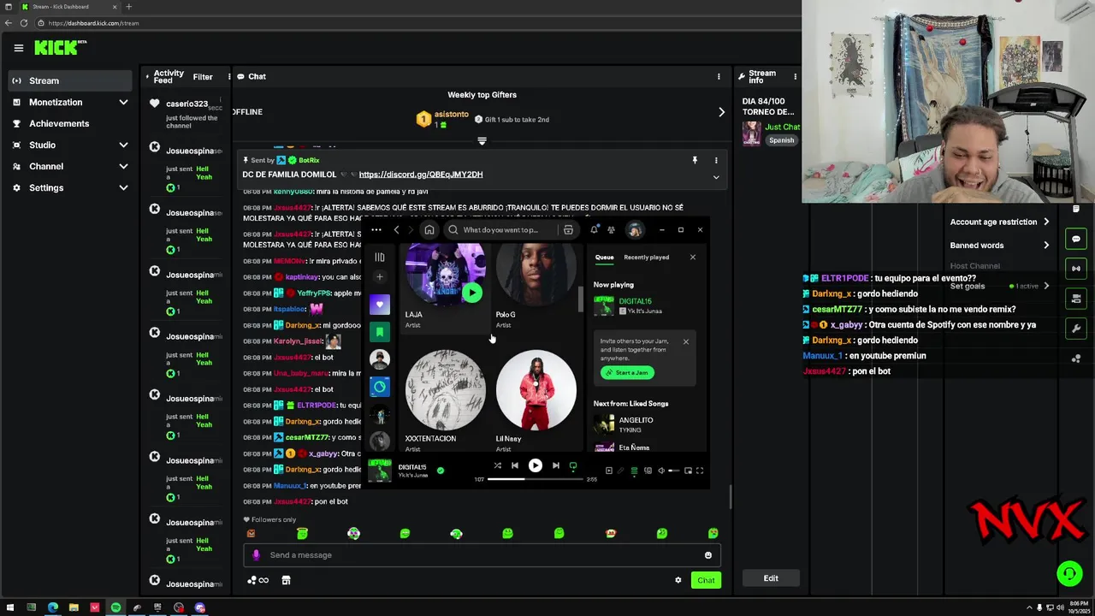This screenshot has height=616, width=1095.
Task: Open Spotify friend activity icon
Action: [x=611, y=229]
